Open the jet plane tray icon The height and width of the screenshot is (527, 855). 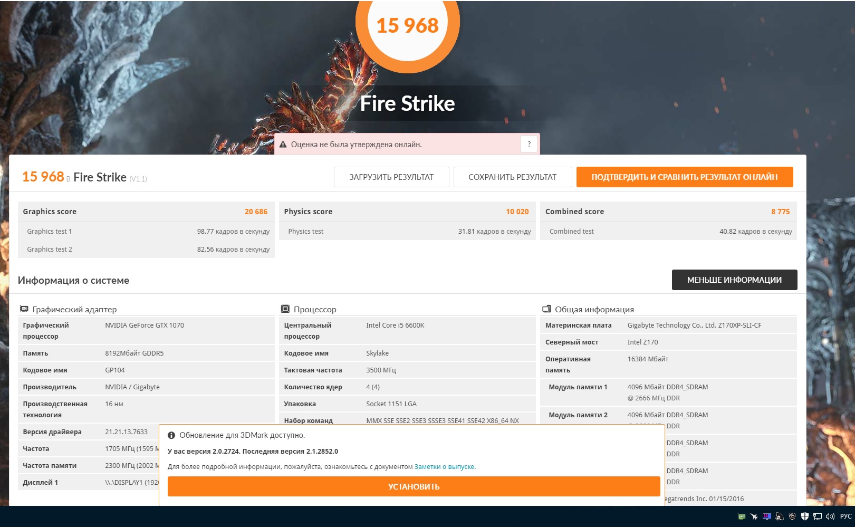pos(754,516)
